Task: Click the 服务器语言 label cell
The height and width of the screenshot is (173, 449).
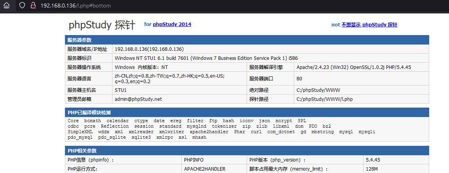Action: click(88, 78)
